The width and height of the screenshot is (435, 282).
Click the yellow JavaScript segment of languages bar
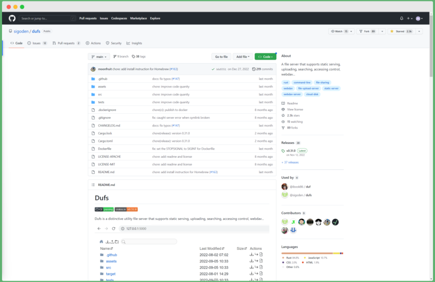click(336, 253)
